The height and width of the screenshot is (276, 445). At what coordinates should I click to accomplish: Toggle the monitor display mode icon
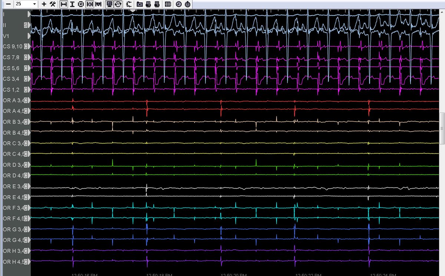109,4
